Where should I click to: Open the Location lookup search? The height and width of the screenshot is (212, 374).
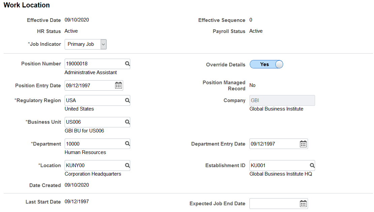coord(127,165)
